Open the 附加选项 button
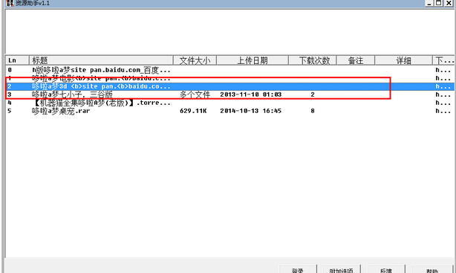The image size is (456, 273). click(x=341, y=269)
